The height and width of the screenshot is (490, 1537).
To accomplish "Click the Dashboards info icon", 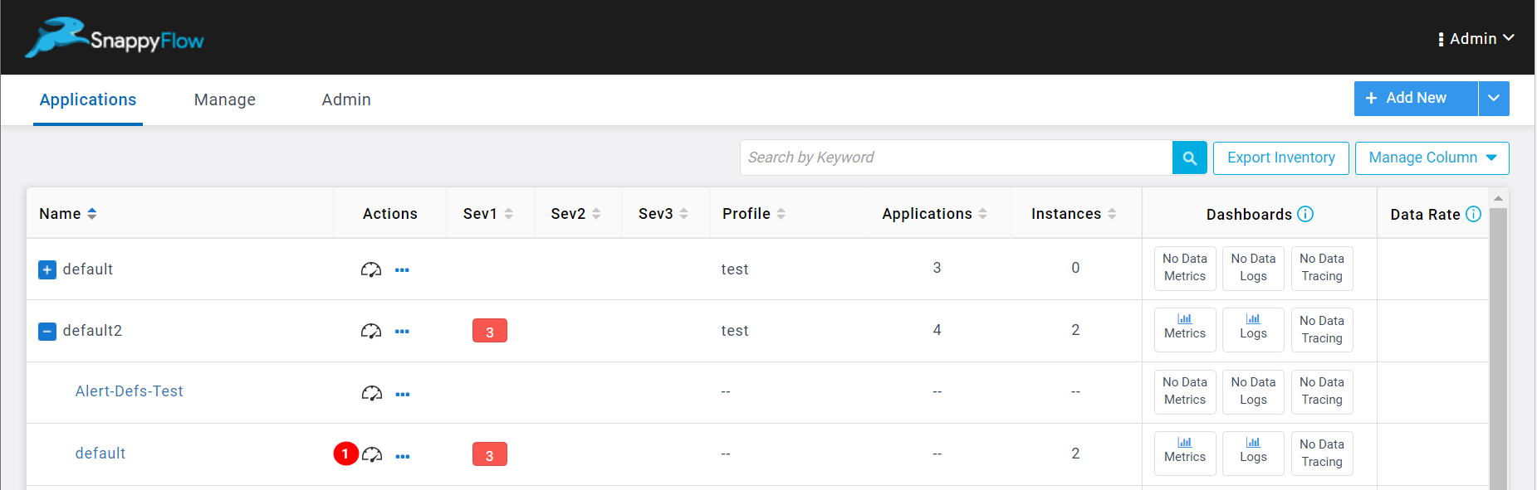I will coord(1305,214).
